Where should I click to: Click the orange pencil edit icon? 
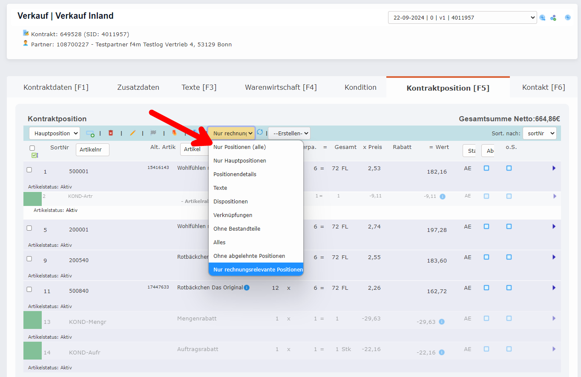coord(132,133)
